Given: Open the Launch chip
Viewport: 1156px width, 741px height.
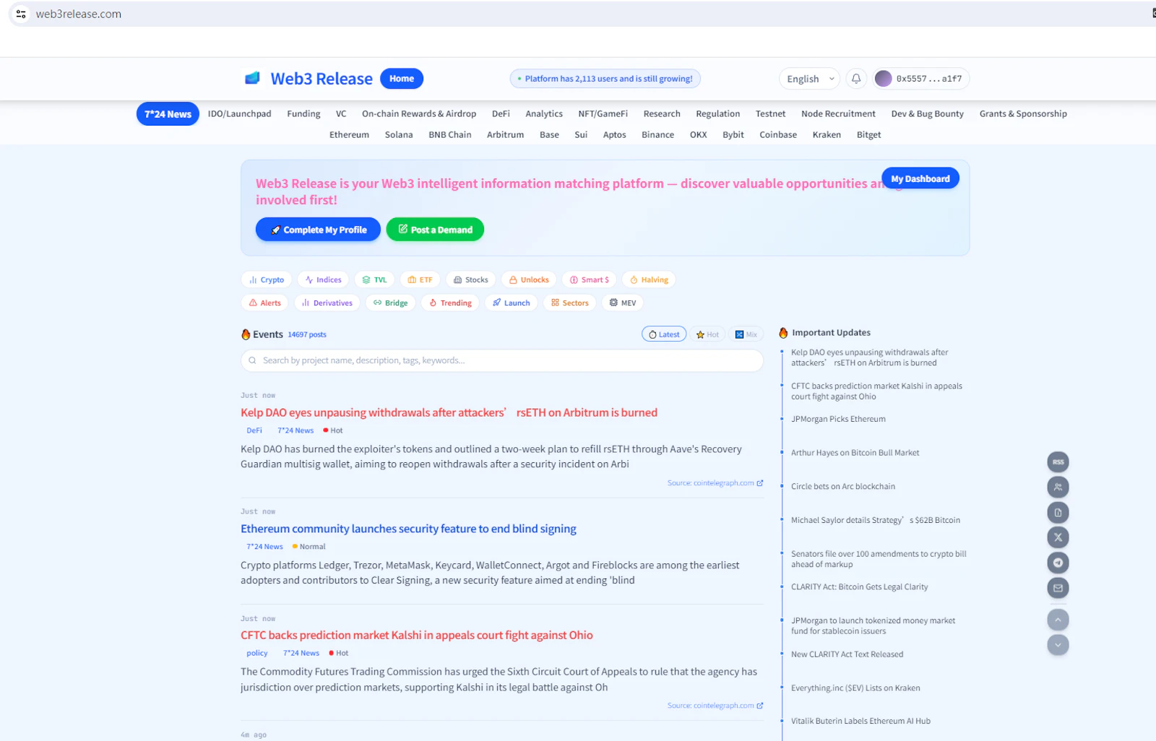Looking at the screenshot, I should [511, 303].
